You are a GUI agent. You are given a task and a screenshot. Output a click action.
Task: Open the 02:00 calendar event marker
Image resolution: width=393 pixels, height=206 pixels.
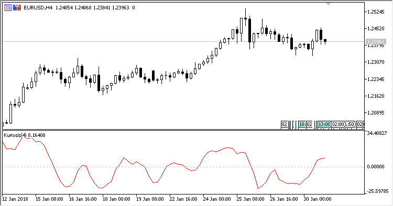[338, 124]
